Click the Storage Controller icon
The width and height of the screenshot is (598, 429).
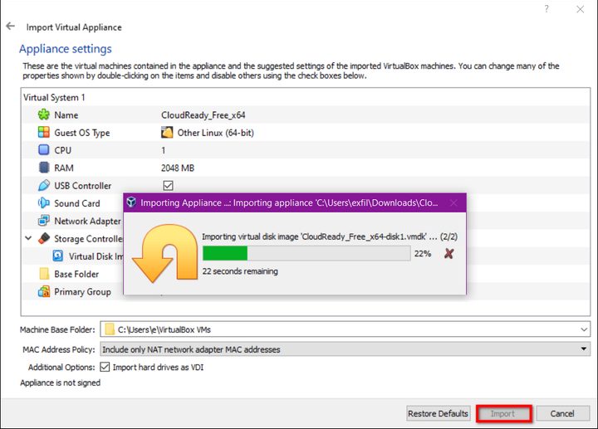(44, 238)
